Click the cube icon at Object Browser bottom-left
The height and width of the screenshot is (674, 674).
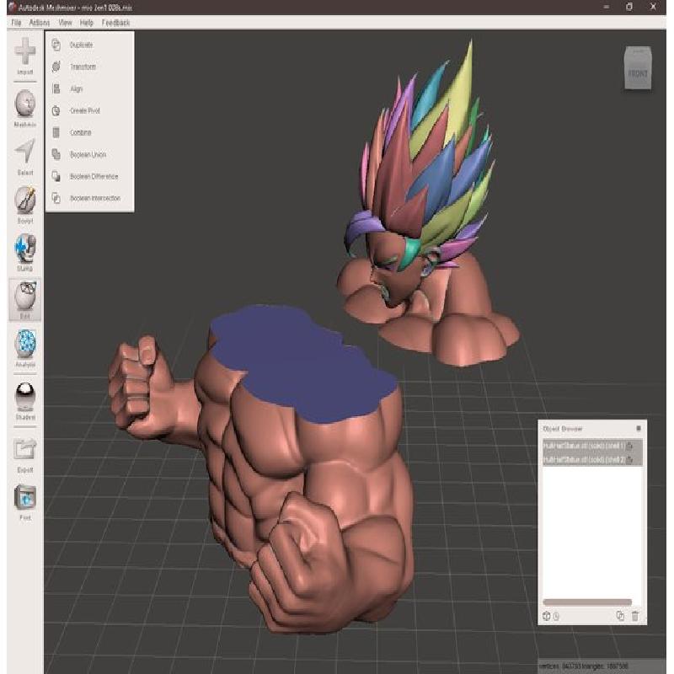[546, 616]
